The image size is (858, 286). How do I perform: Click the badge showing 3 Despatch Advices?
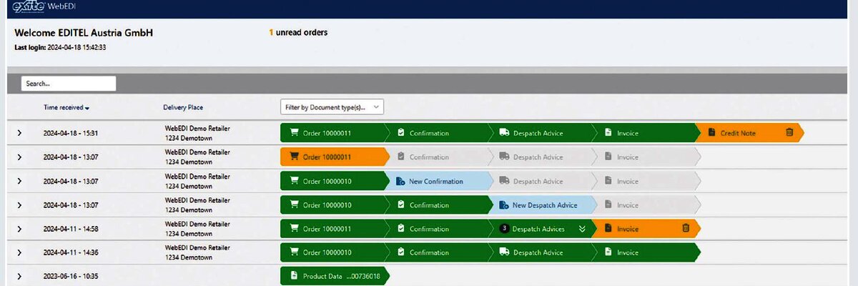point(504,229)
